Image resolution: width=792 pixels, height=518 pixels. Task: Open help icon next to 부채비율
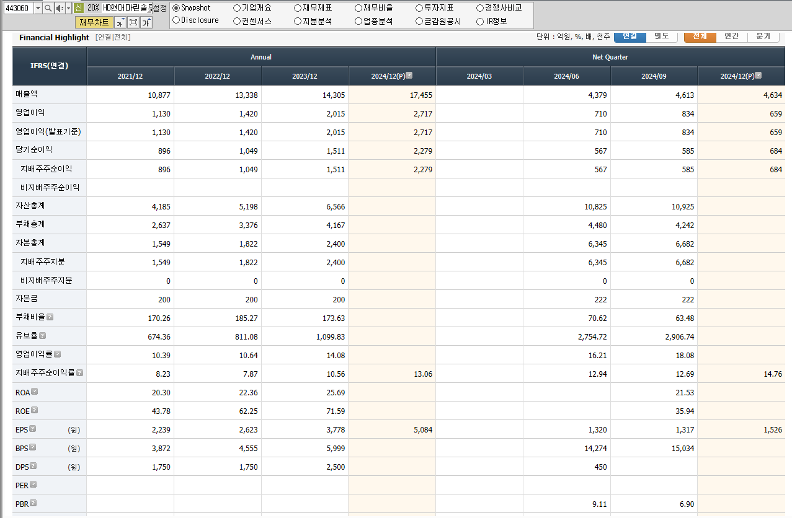tap(50, 317)
